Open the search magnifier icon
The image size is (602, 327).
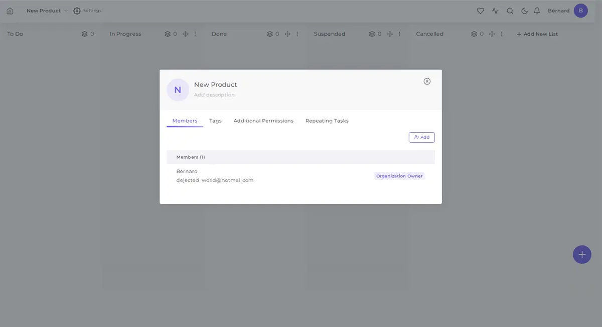pyautogui.click(x=510, y=11)
